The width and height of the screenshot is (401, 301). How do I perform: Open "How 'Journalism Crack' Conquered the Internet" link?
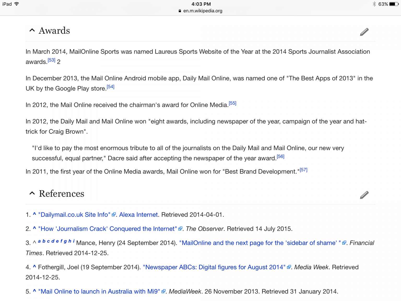click(x=108, y=229)
